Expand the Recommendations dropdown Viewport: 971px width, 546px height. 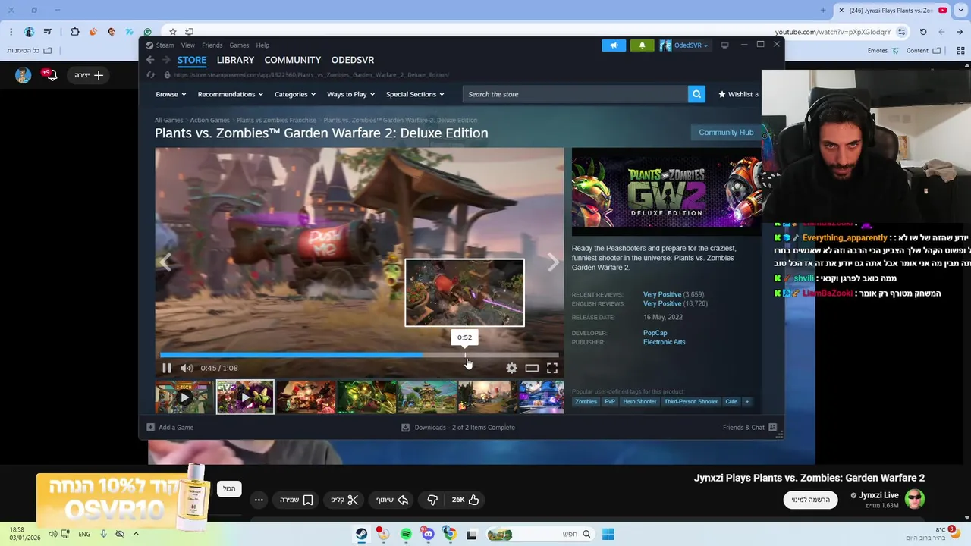point(230,94)
